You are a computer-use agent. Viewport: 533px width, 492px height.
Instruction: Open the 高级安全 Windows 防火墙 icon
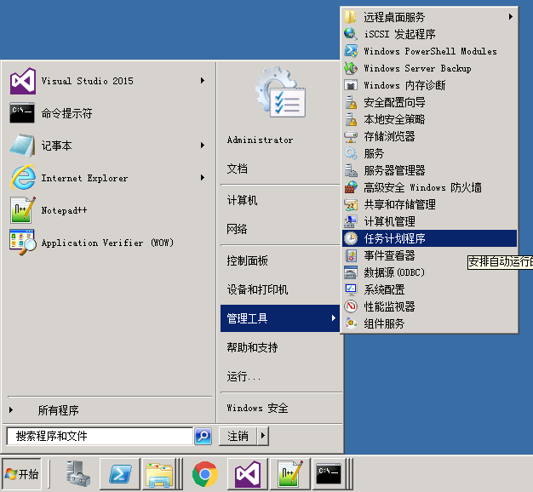pos(351,187)
